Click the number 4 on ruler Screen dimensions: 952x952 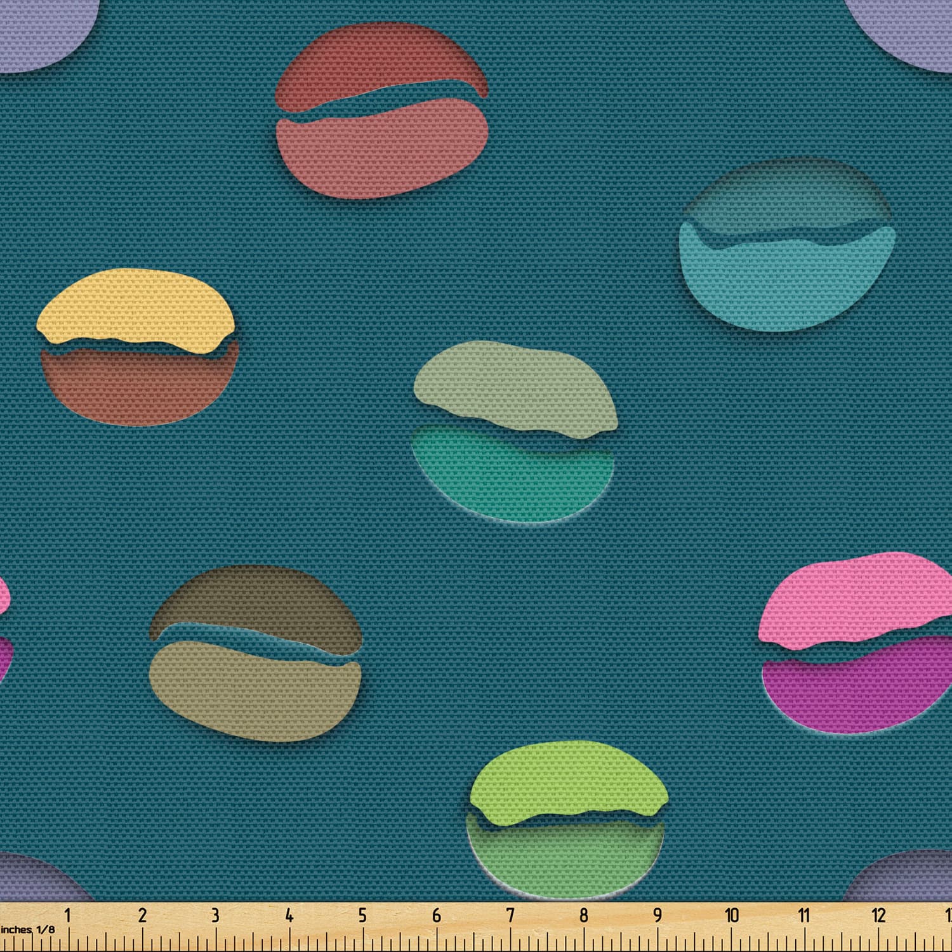point(289,915)
